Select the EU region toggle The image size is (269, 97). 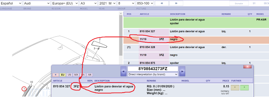pos(63,75)
